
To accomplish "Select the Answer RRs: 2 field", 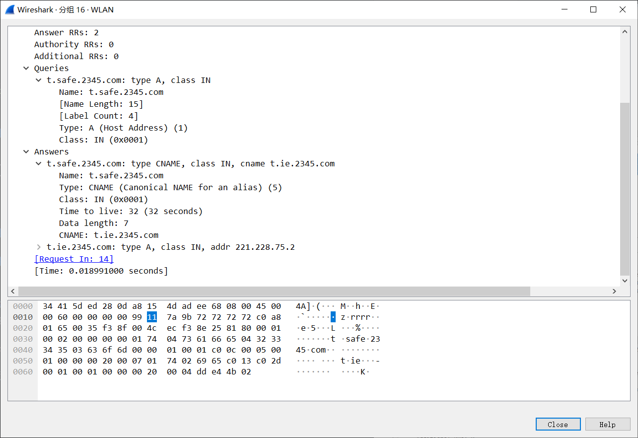I will click(x=66, y=33).
